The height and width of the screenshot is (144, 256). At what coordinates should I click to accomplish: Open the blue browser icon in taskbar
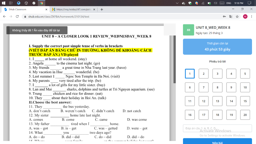(x=18, y=3)
